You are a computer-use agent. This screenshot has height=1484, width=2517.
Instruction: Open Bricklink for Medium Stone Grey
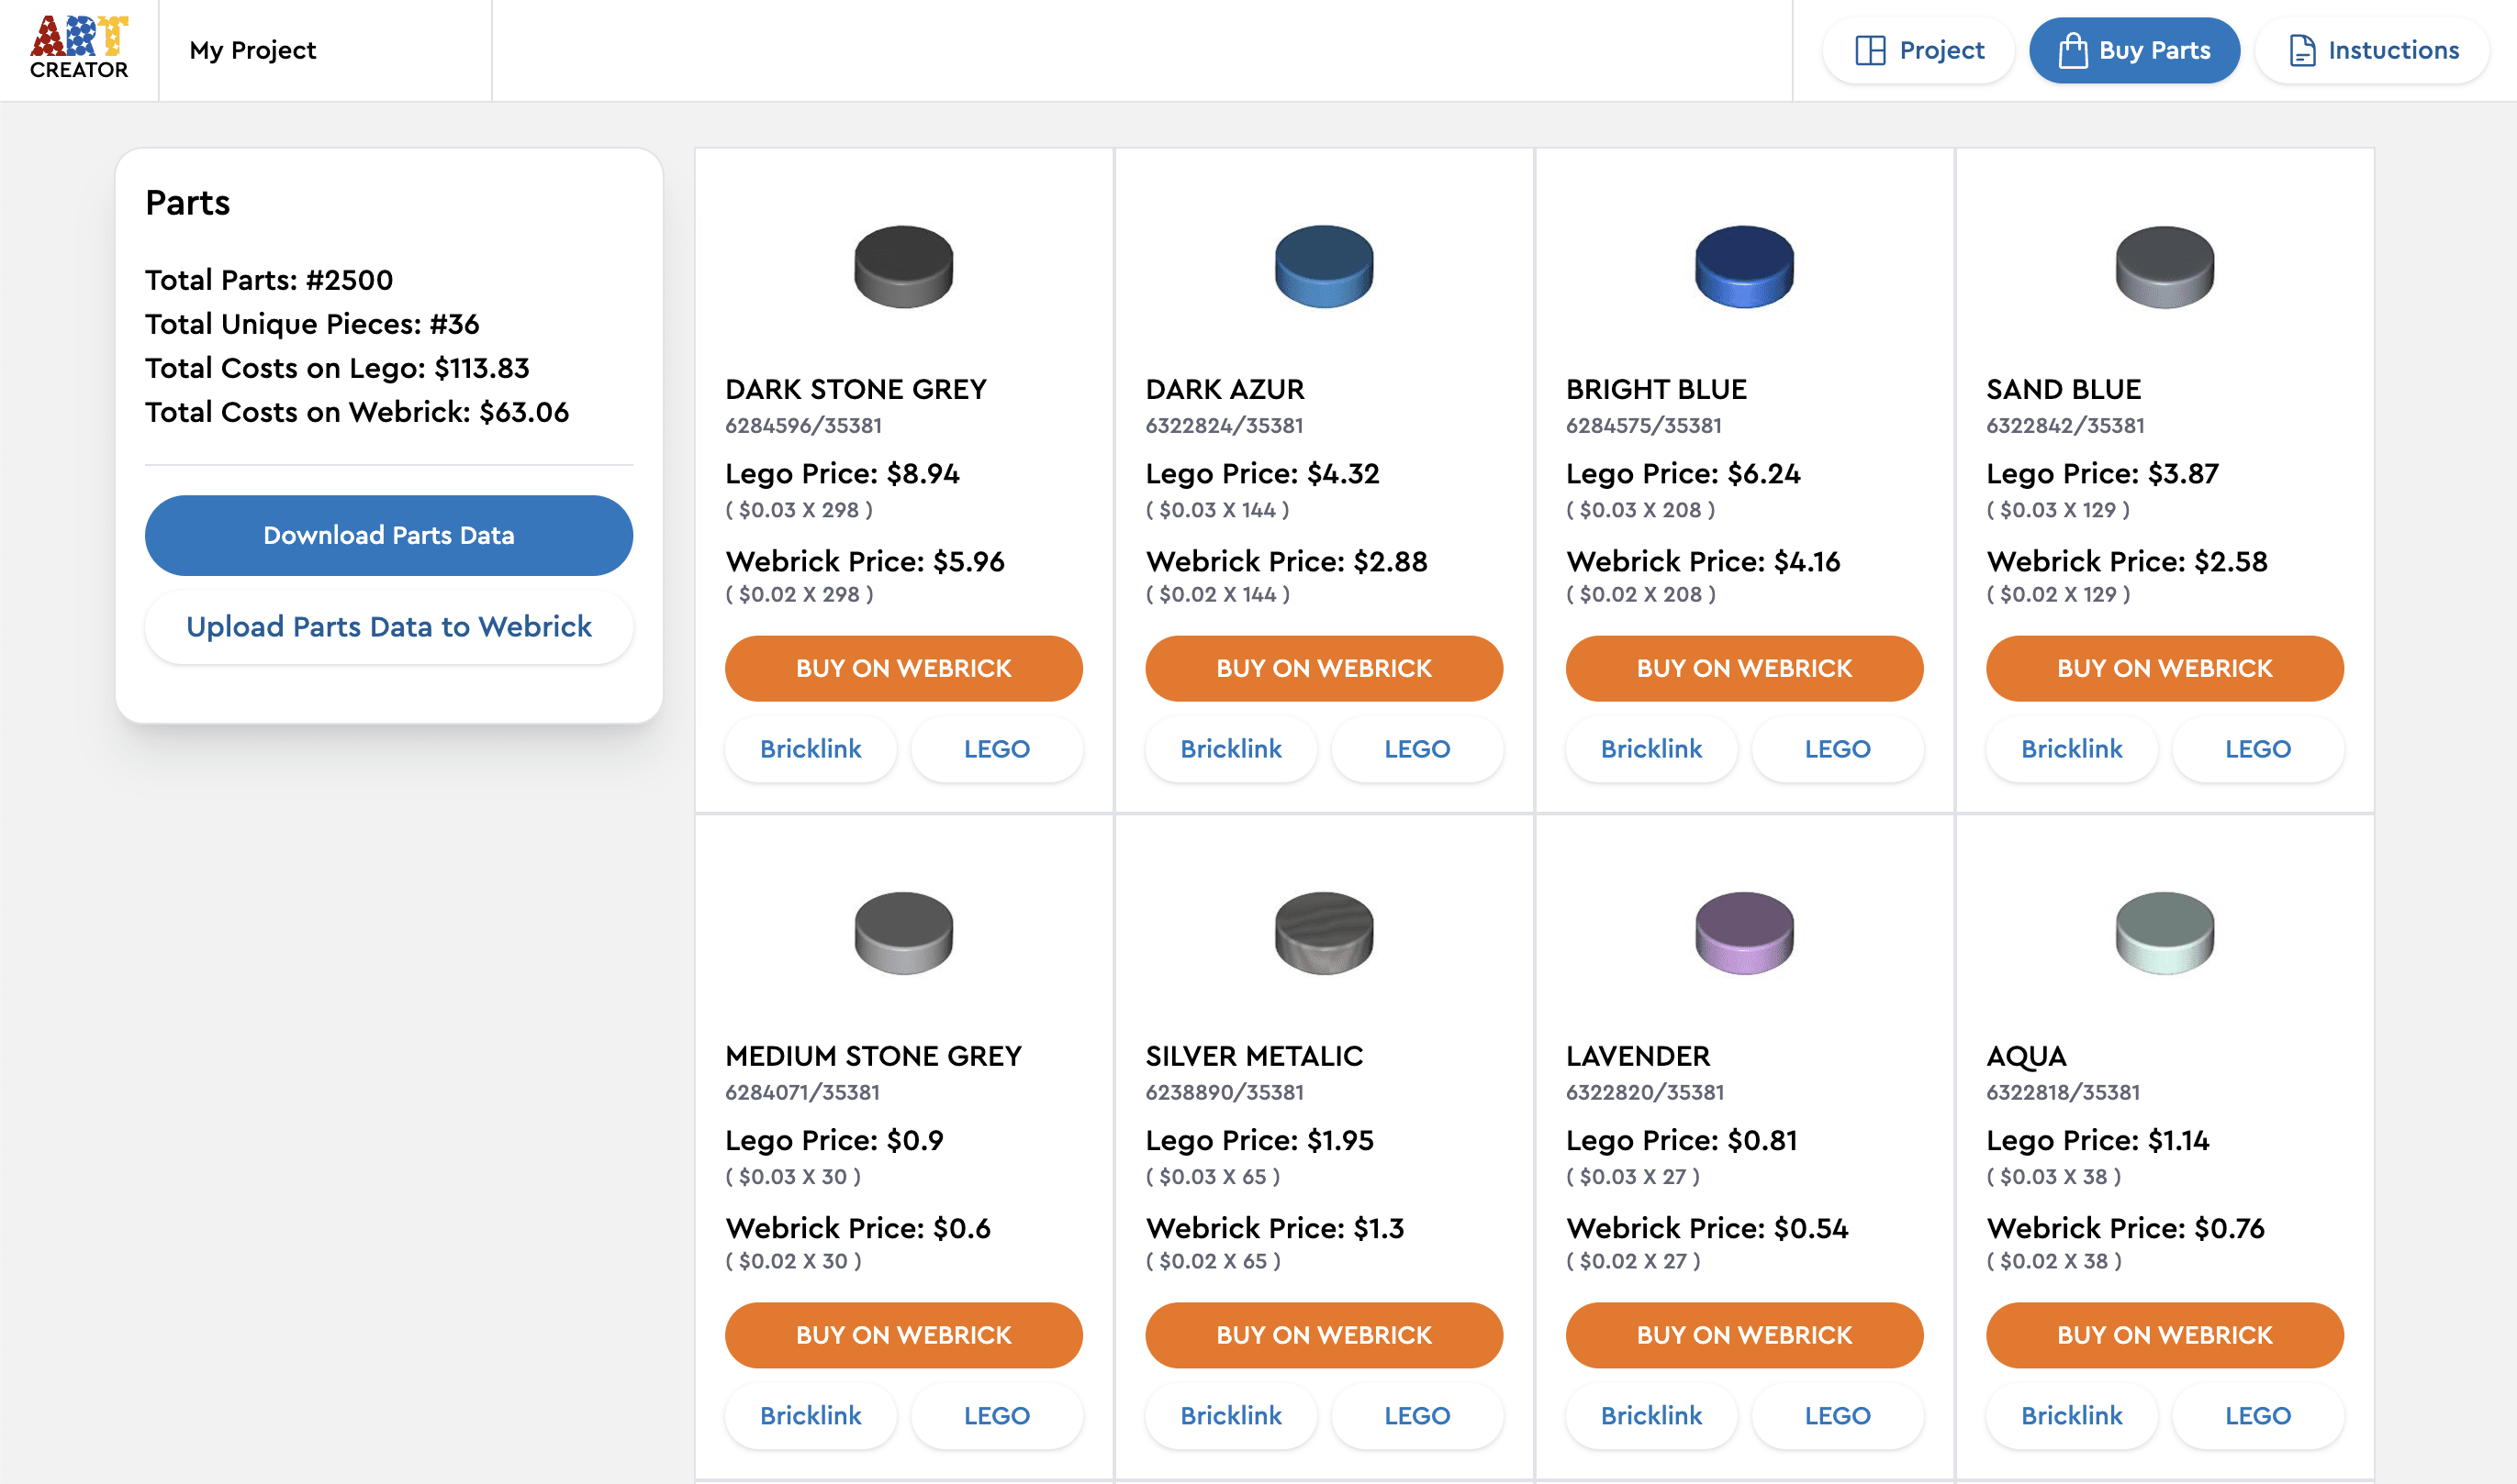(811, 1416)
